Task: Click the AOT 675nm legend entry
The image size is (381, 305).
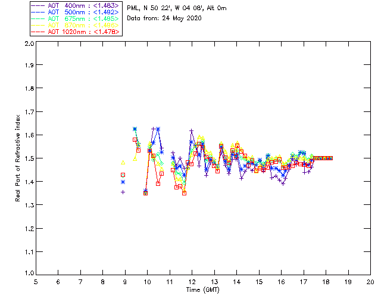Action: tap(75, 18)
